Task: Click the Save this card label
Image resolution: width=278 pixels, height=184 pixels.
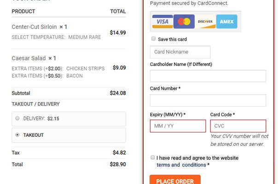Action: pos(173,40)
